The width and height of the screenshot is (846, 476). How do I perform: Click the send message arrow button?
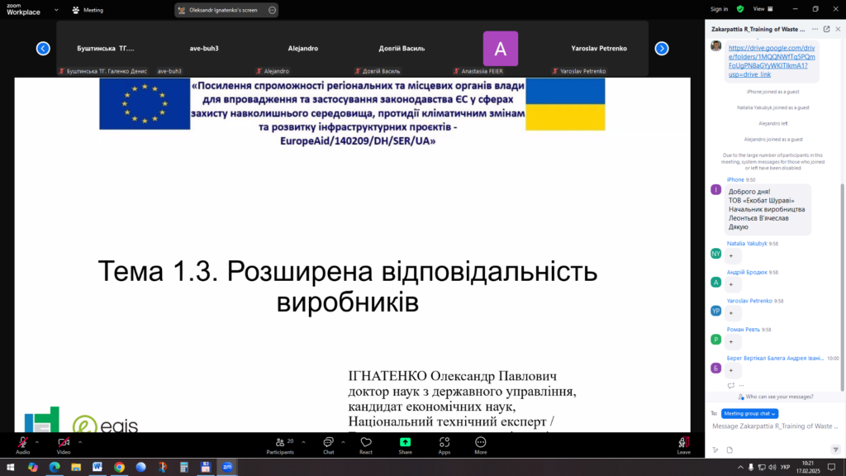click(835, 450)
